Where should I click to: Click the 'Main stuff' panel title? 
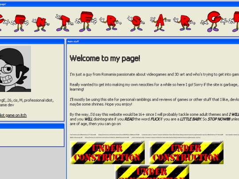click(x=73, y=42)
